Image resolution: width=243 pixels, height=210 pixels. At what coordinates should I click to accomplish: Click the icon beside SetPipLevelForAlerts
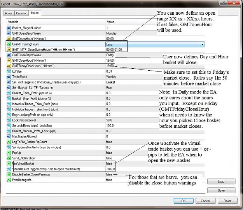point(9,147)
